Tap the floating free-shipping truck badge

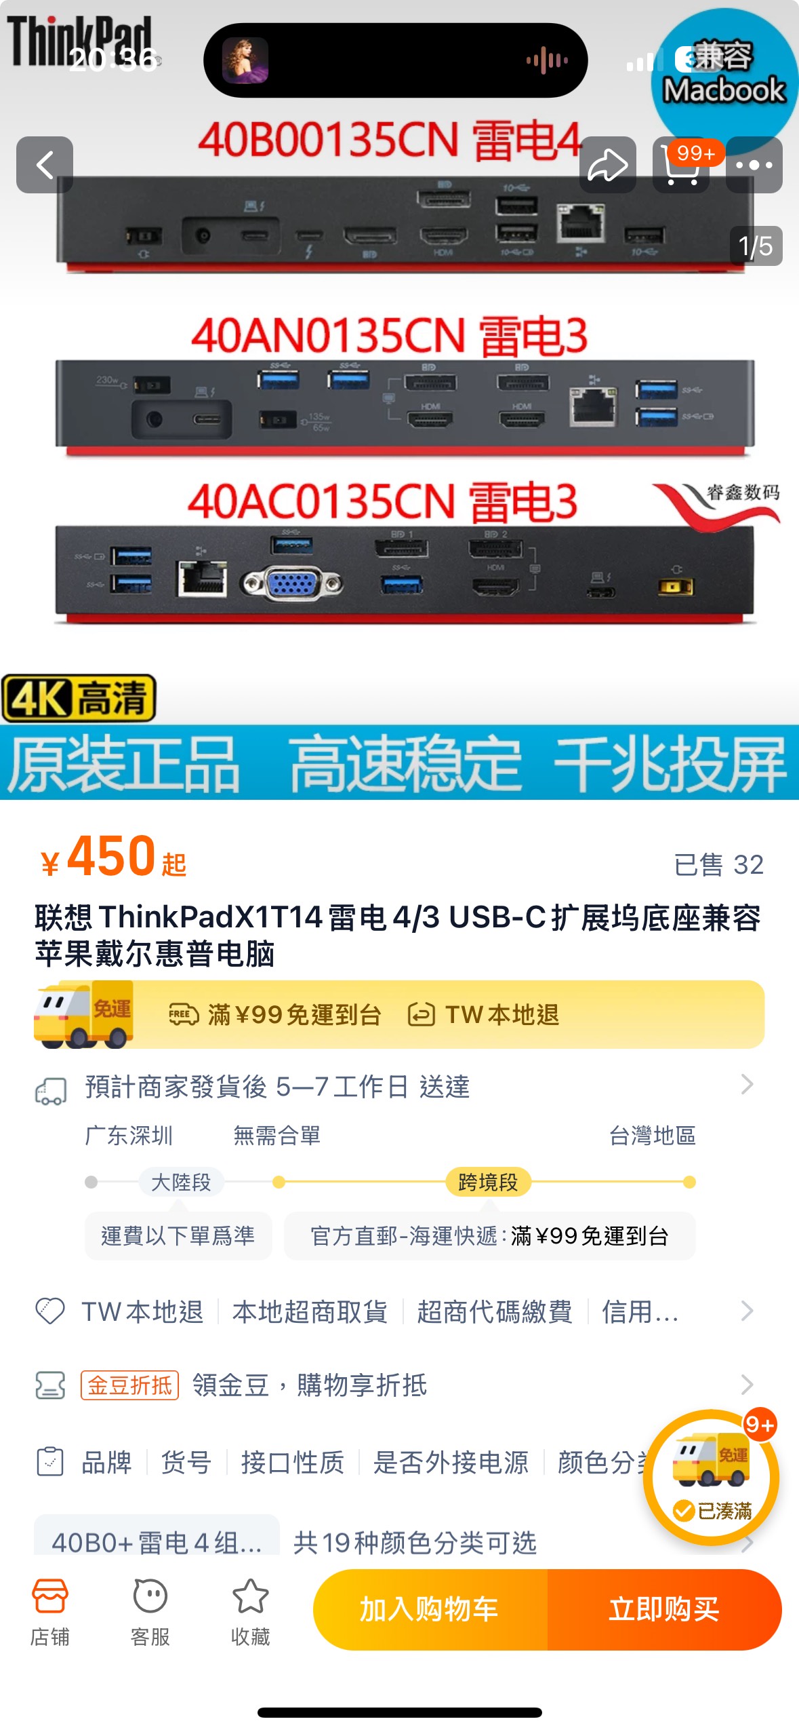(712, 1478)
